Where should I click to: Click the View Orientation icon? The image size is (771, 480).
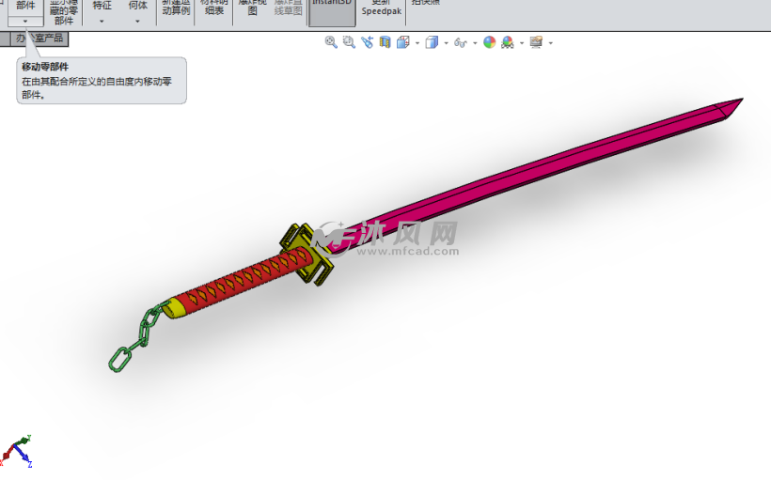[x=402, y=42]
